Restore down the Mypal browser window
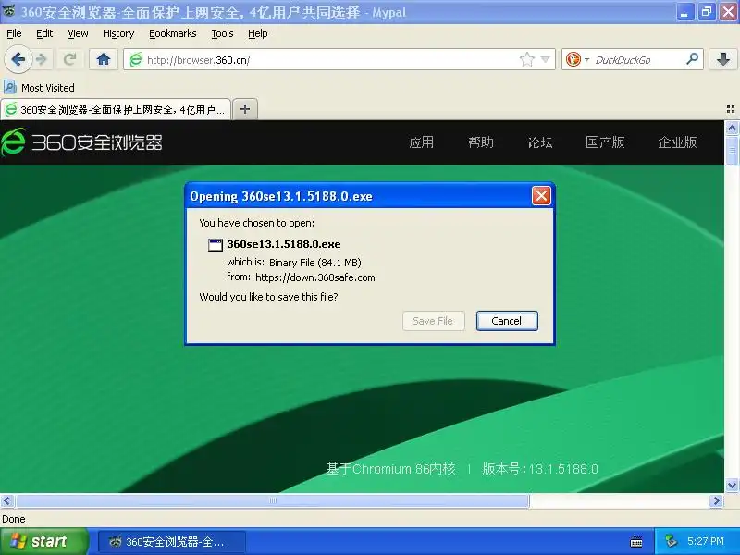This screenshot has width=740, height=555. tap(707, 12)
